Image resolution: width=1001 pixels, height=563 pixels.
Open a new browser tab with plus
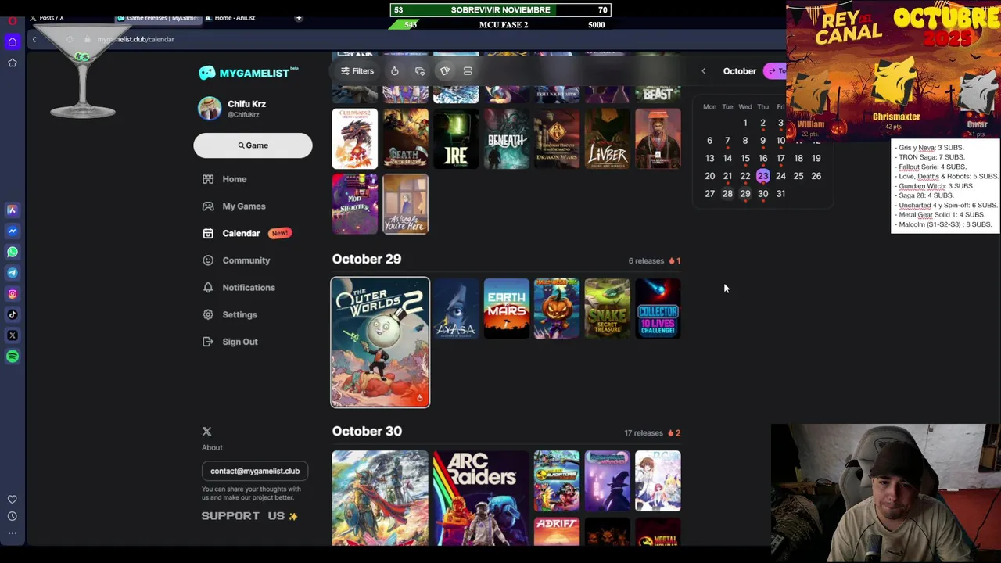[298, 17]
